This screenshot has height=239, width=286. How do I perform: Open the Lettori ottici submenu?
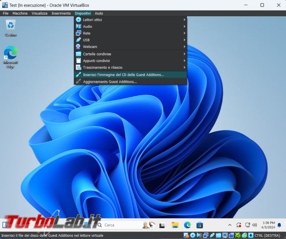(130, 20)
